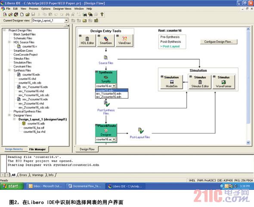The height and width of the screenshot is (207, 254).
Task: Collapse the Designer Views tree node
Action: coord(9,115)
